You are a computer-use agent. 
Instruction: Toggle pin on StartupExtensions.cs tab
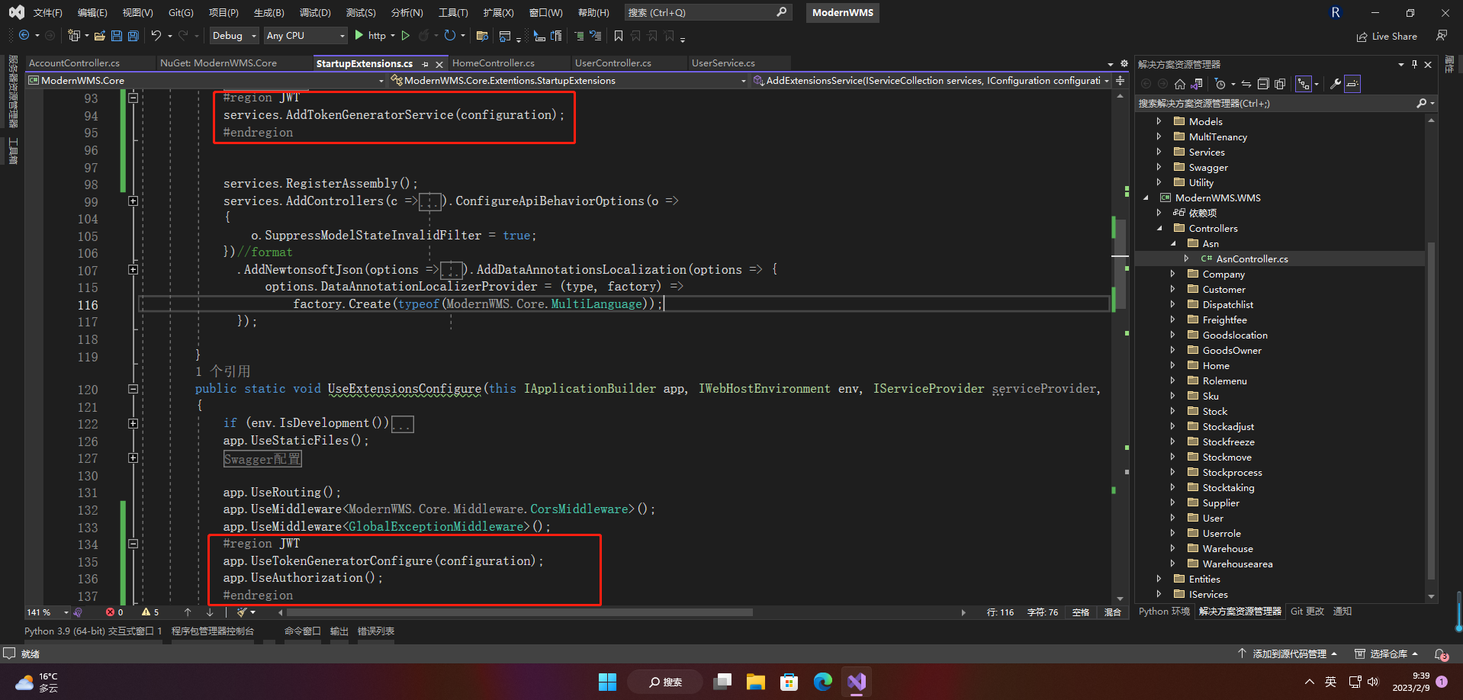pyautogui.click(x=425, y=64)
